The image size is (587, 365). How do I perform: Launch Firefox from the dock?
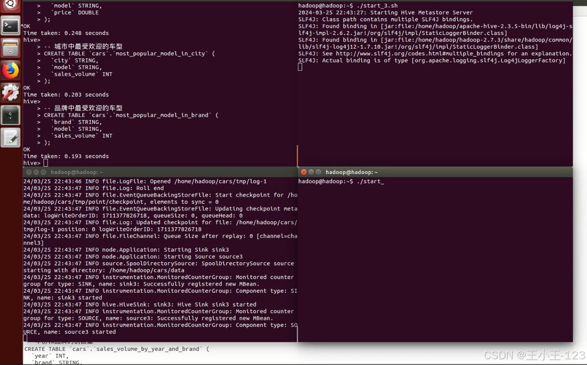click(10, 70)
